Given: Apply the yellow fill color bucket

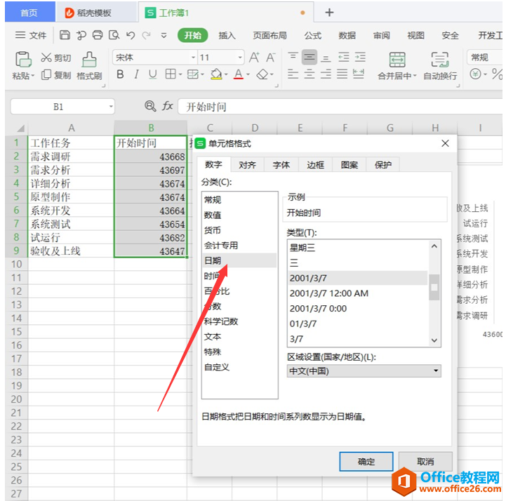Looking at the screenshot, I should 216,74.
